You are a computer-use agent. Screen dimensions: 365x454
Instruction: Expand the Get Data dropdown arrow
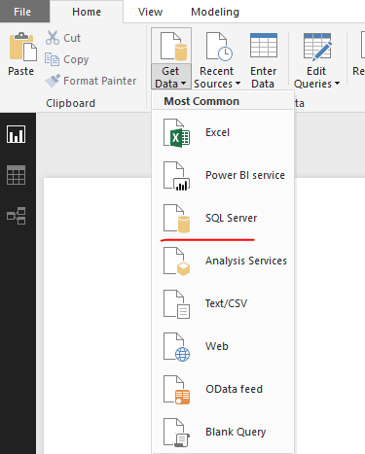point(183,84)
